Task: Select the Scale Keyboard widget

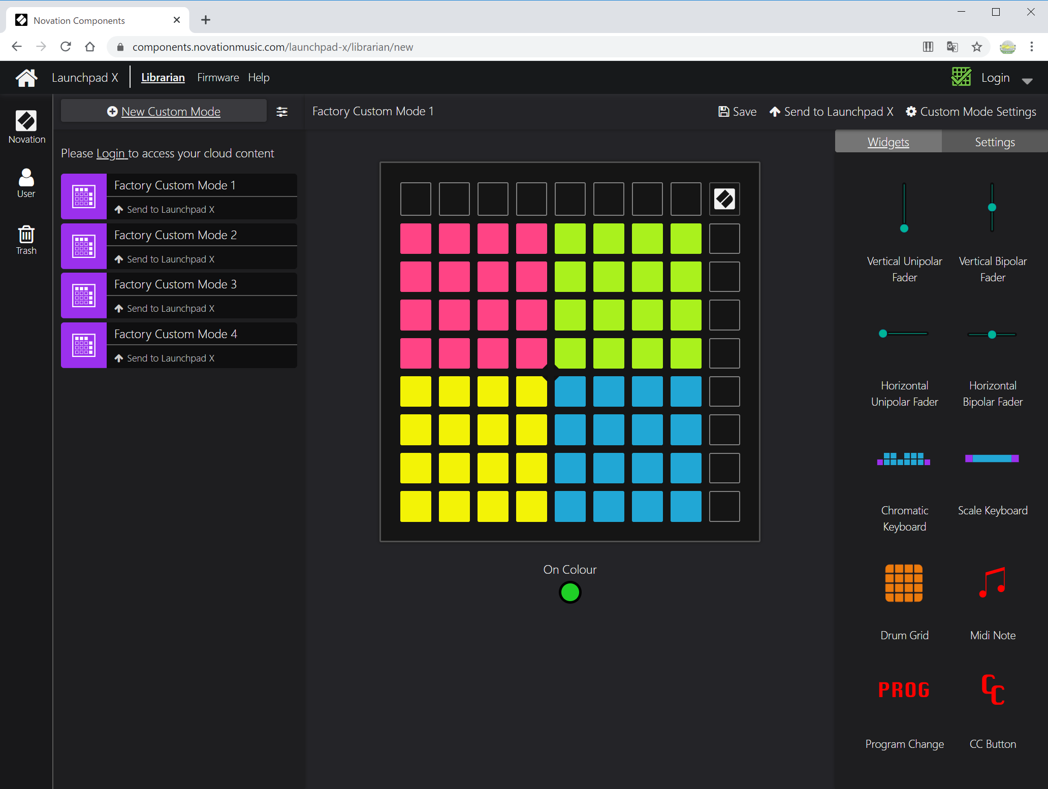Action: 992,459
